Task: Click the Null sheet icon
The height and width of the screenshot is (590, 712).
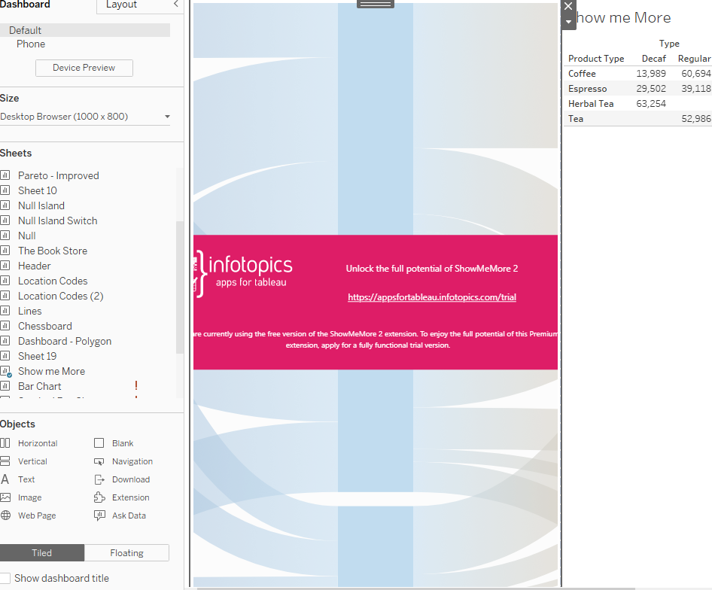Action: [5, 236]
